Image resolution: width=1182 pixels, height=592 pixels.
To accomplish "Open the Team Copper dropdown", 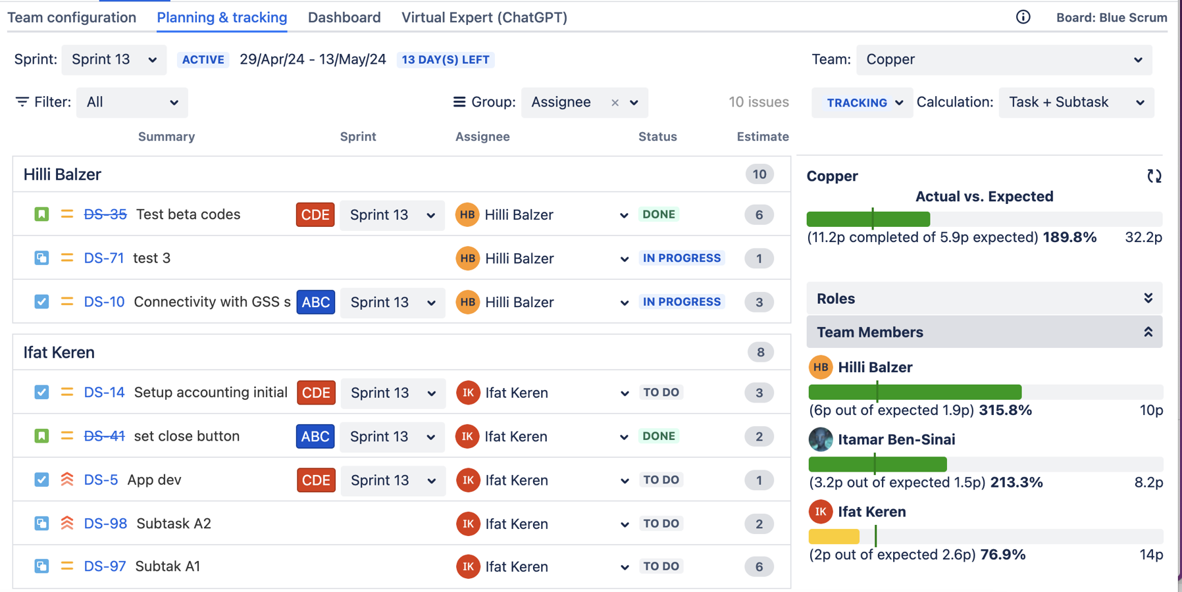I will [1004, 60].
